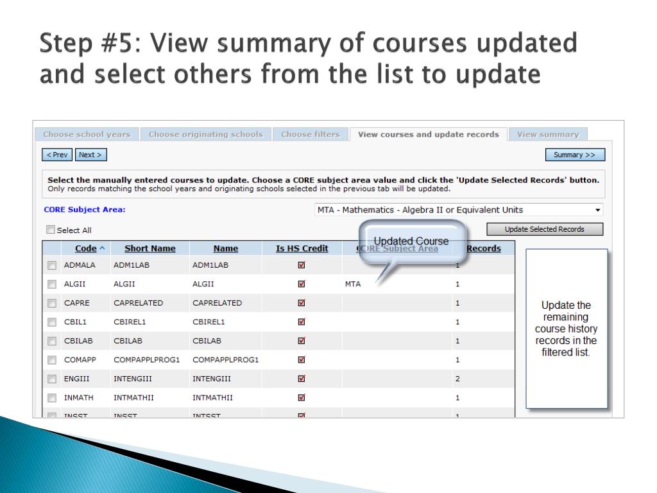Click HS Credit checkmark for CBILAB
The image size is (657, 493).
(x=302, y=340)
